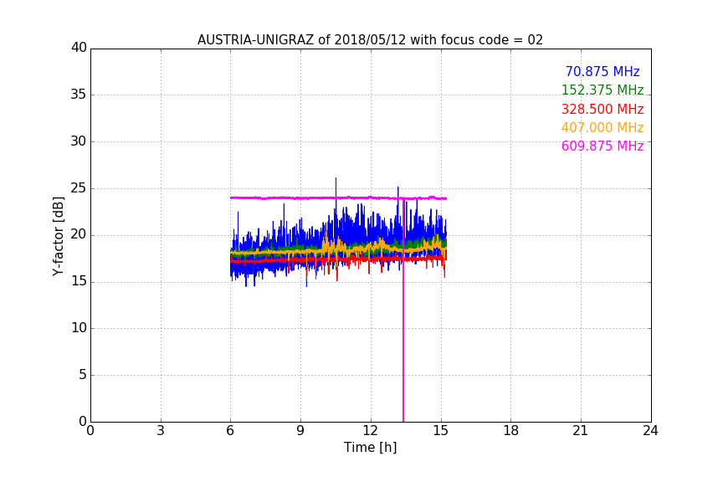
Task: Click the y-axis tick value 25
Action: pyautogui.click(x=79, y=188)
